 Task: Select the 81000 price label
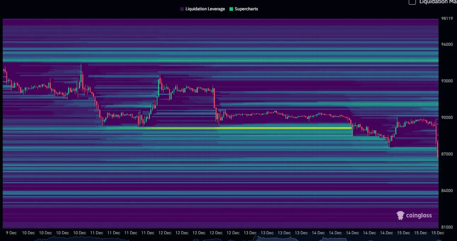click(x=447, y=227)
